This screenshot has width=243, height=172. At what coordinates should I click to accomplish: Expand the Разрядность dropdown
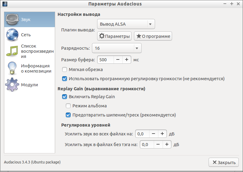click(x=117, y=48)
